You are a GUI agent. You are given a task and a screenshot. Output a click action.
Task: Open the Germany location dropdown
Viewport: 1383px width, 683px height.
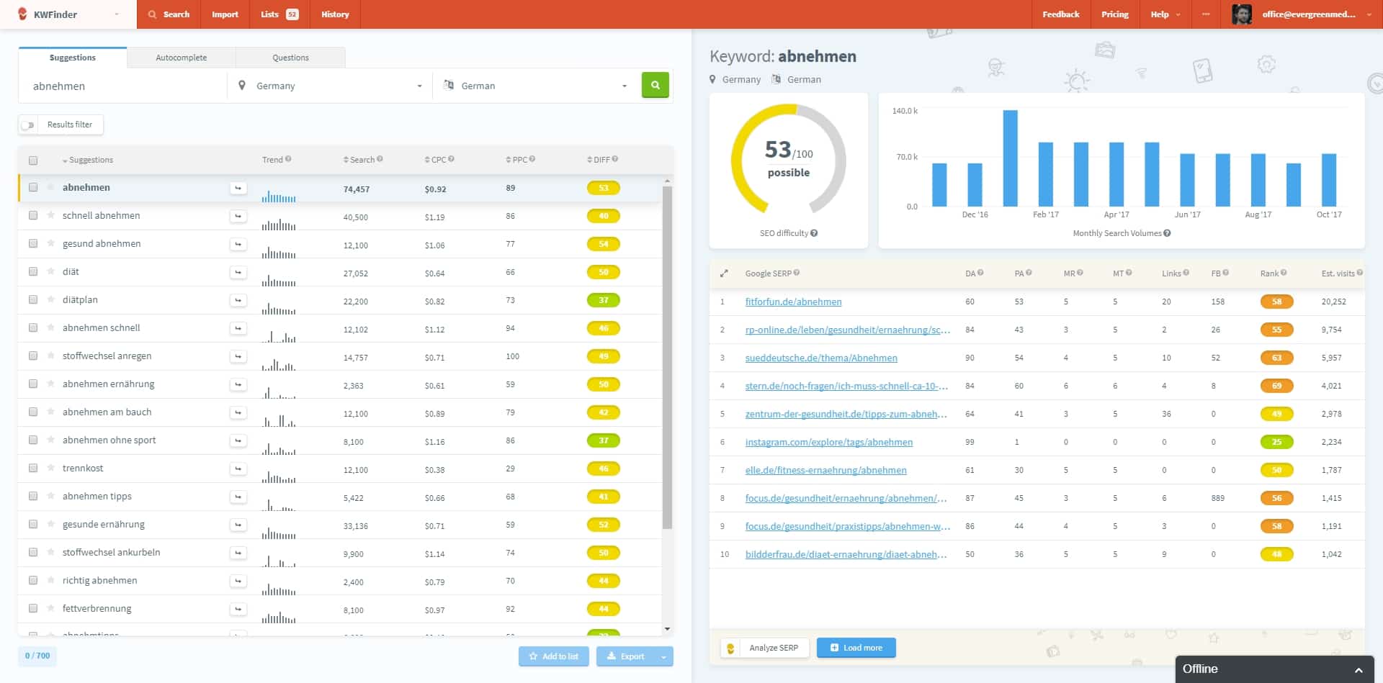pyautogui.click(x=331, y=86)
